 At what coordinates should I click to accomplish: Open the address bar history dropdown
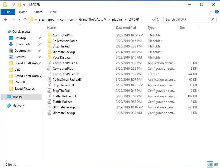pyautogui.click(x=153, y=20)
